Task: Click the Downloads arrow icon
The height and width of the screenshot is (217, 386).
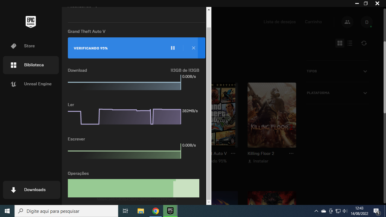Action: pyautogui.click(x=14, y=190)
